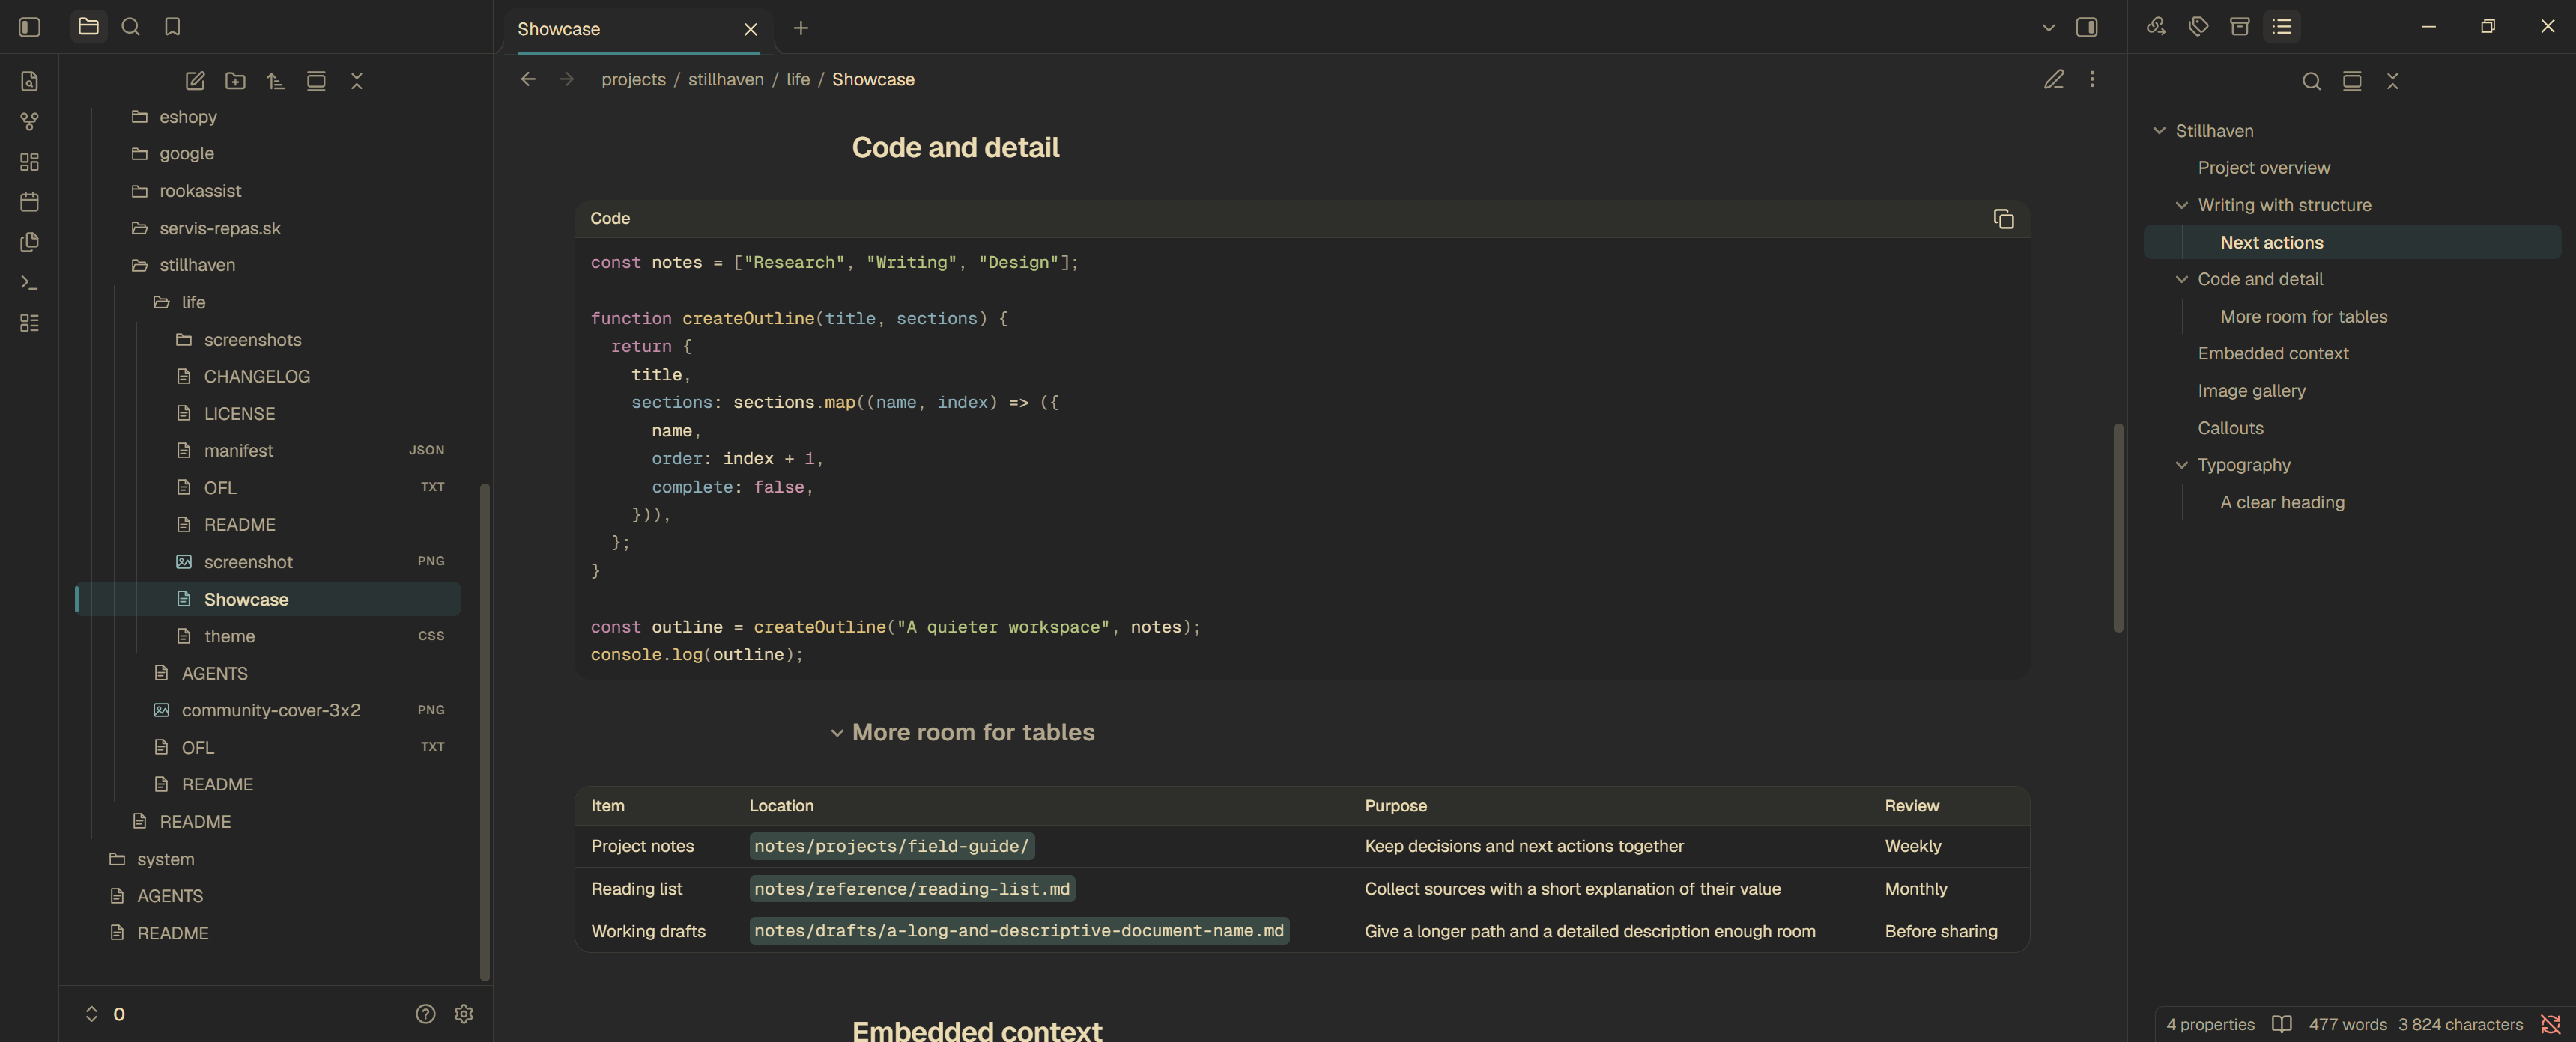Collapse Writing with structure in outline

pos(2182,205)
